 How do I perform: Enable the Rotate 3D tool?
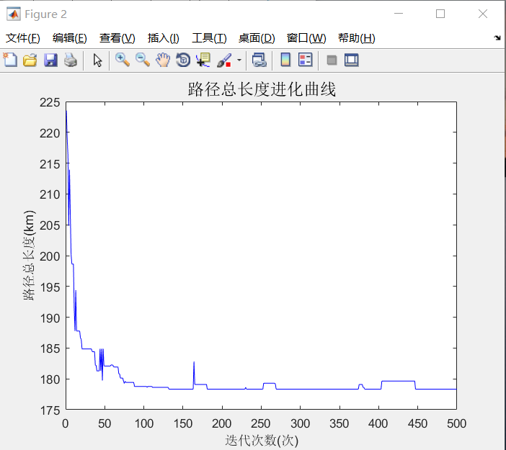coord(183,60)
